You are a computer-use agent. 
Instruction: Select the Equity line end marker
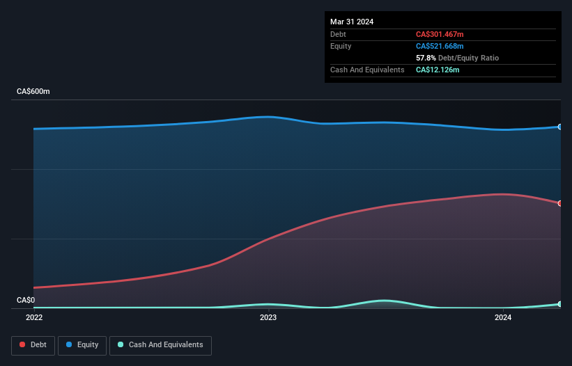coord(560,127)
